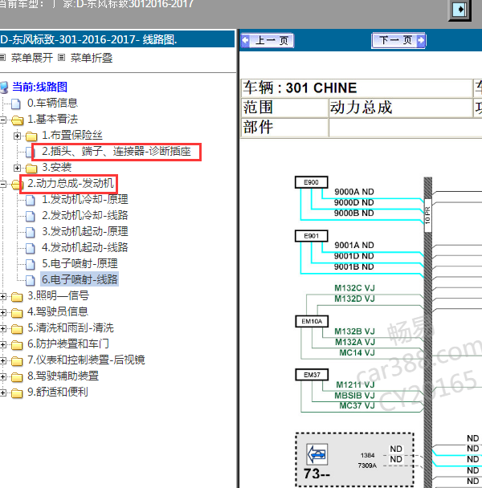Click wire label 9000A ND

click(354, 192)
